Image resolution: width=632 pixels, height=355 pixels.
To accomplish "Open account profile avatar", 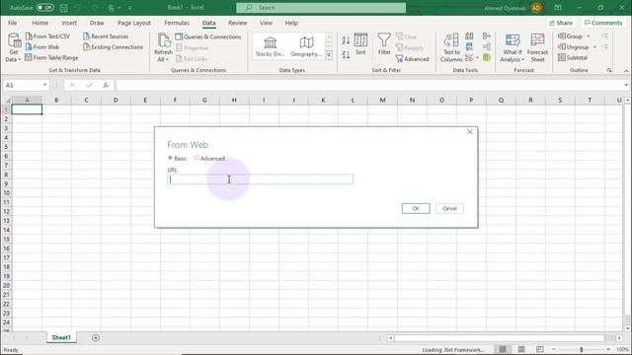I will [x=536, y=8].
